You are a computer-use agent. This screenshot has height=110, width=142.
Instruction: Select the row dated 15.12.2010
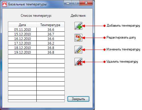[36, 34]
